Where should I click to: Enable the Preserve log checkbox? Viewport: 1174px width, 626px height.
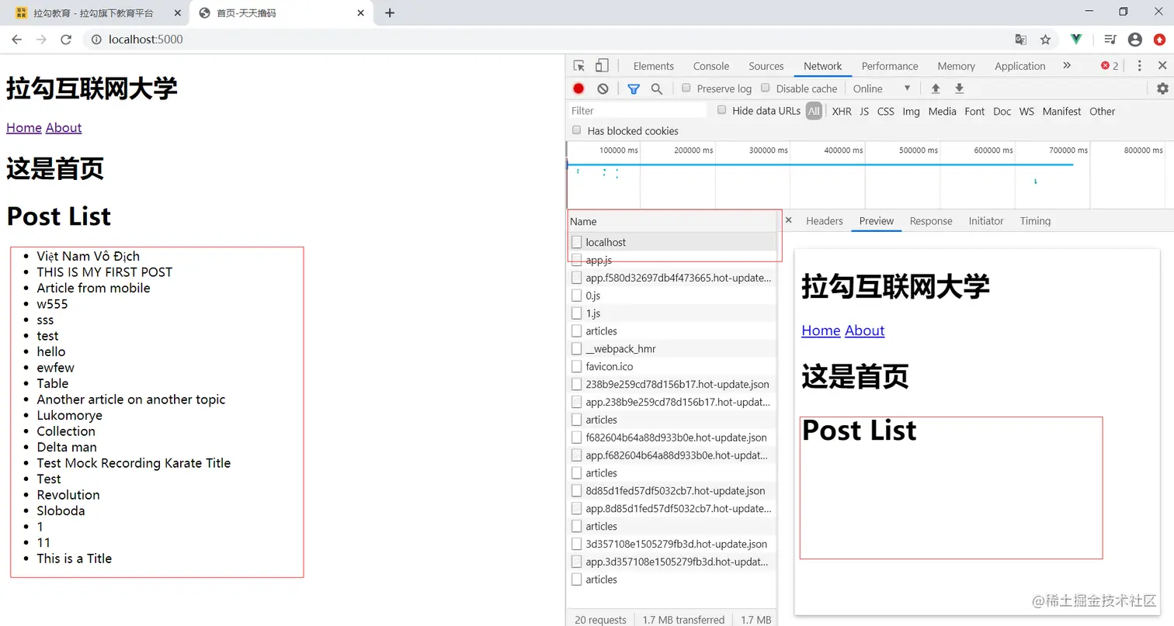point(686,88)
